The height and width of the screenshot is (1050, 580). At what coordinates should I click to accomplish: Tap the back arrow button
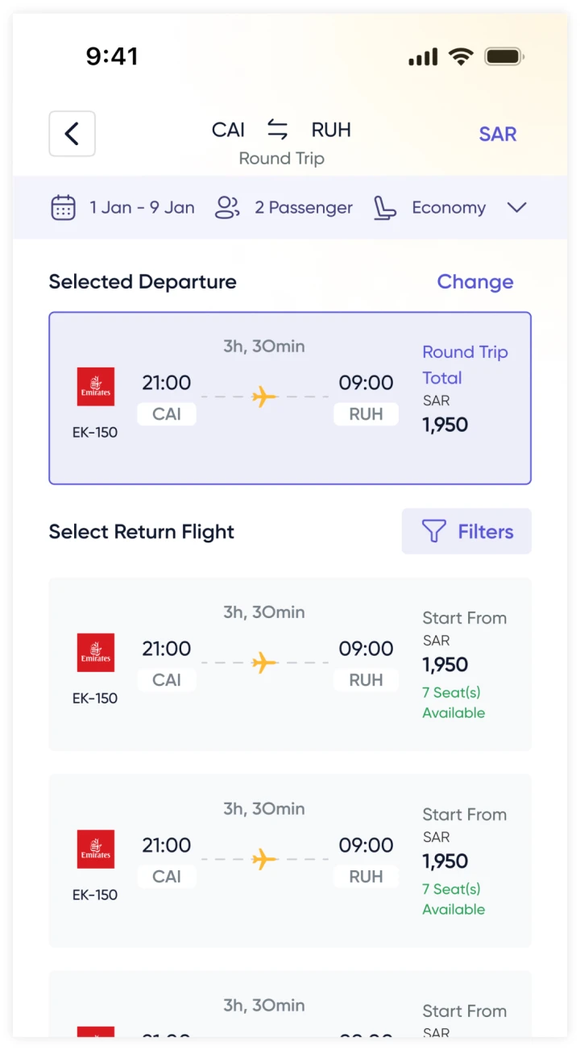pyautogui.click(x=72, y=134)
